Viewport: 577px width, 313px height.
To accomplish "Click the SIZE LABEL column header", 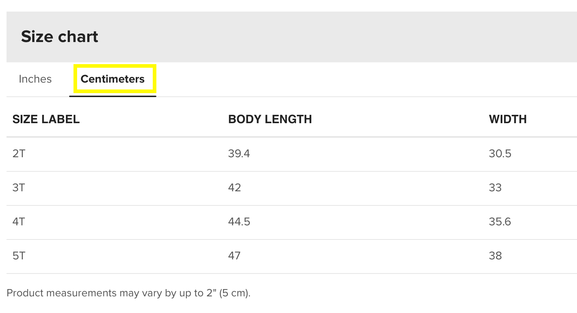I will [46, 119].
